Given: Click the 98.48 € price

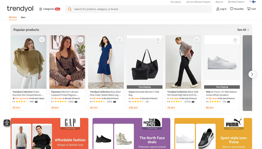Looking at the screenshot, I should (210, 108).
